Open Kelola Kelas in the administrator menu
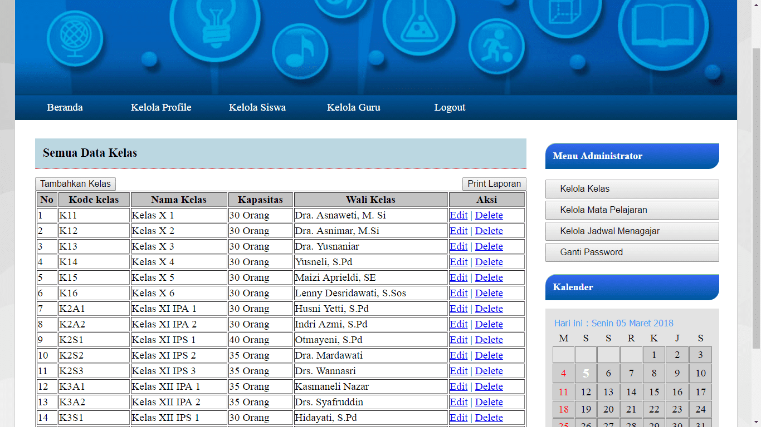Image resolution: width=761 pixels, height=427 pixels. point(632,189)
